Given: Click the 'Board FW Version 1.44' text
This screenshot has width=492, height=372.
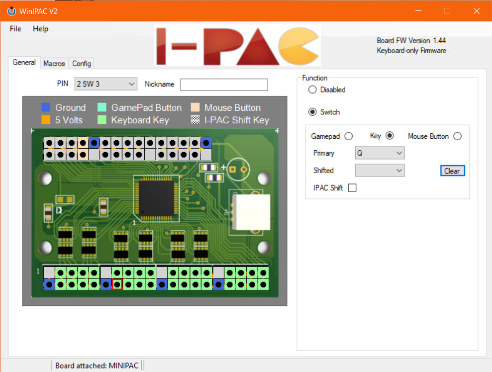Looking at the screenshot, I should click(x=411, y=40).
